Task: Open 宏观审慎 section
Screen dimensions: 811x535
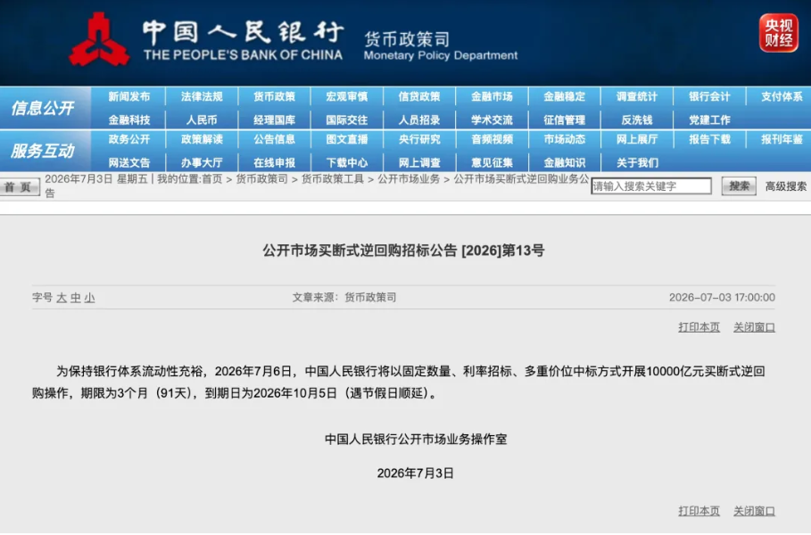Action: point(346,96)
